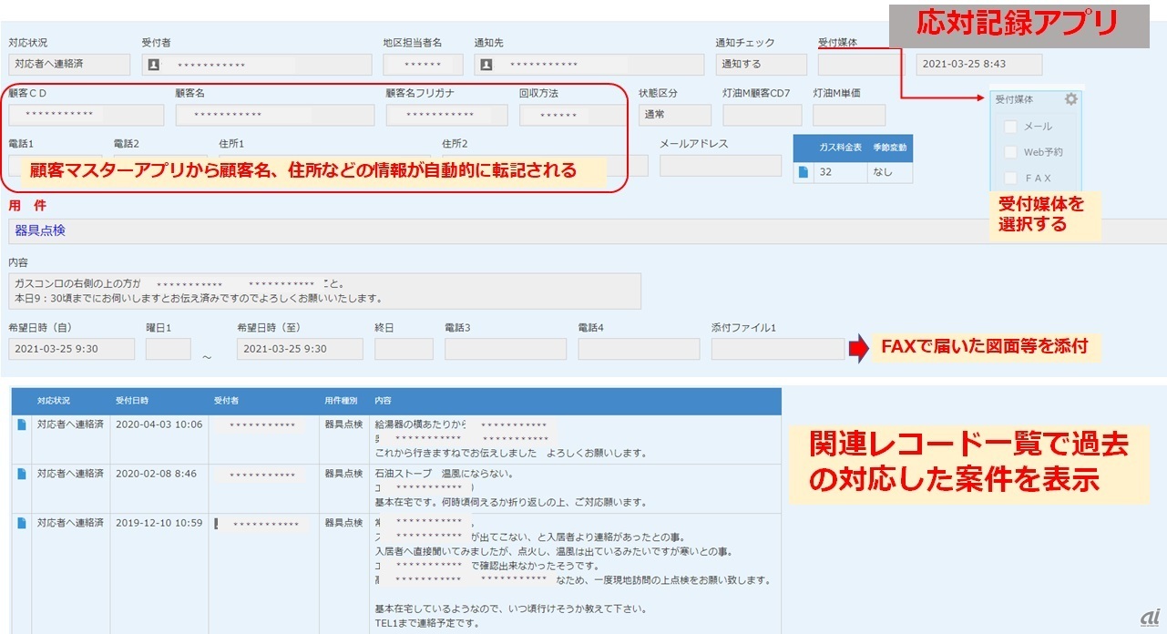Click the user icon in 通知先 field
Screen dimensions: 1167x634
tap(486, 65)
